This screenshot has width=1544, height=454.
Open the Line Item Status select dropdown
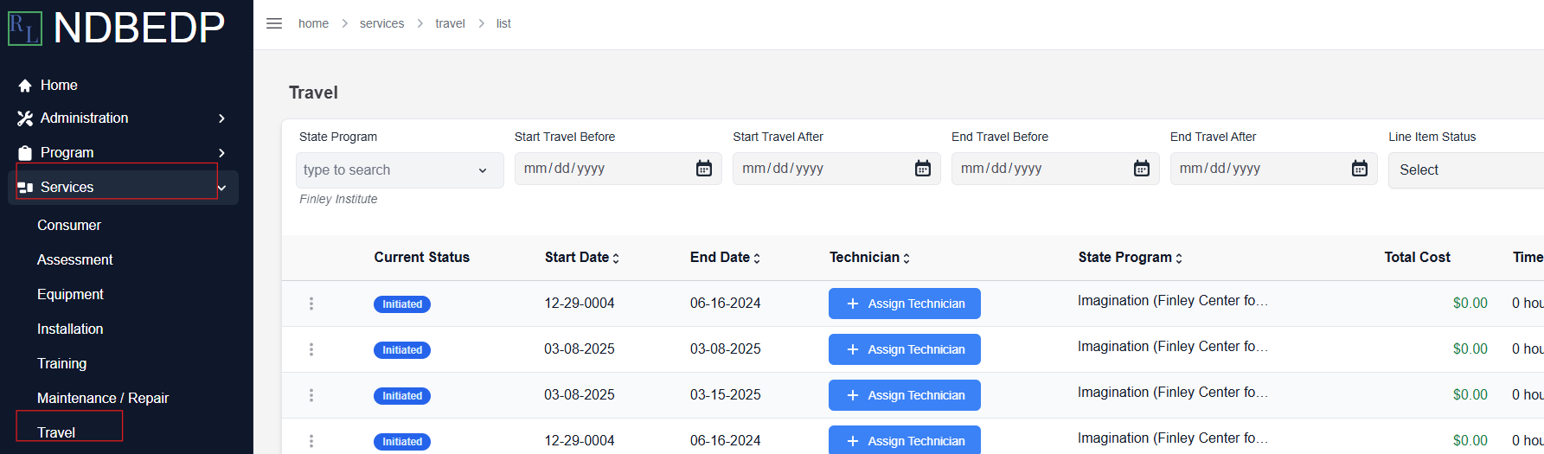1465,170
